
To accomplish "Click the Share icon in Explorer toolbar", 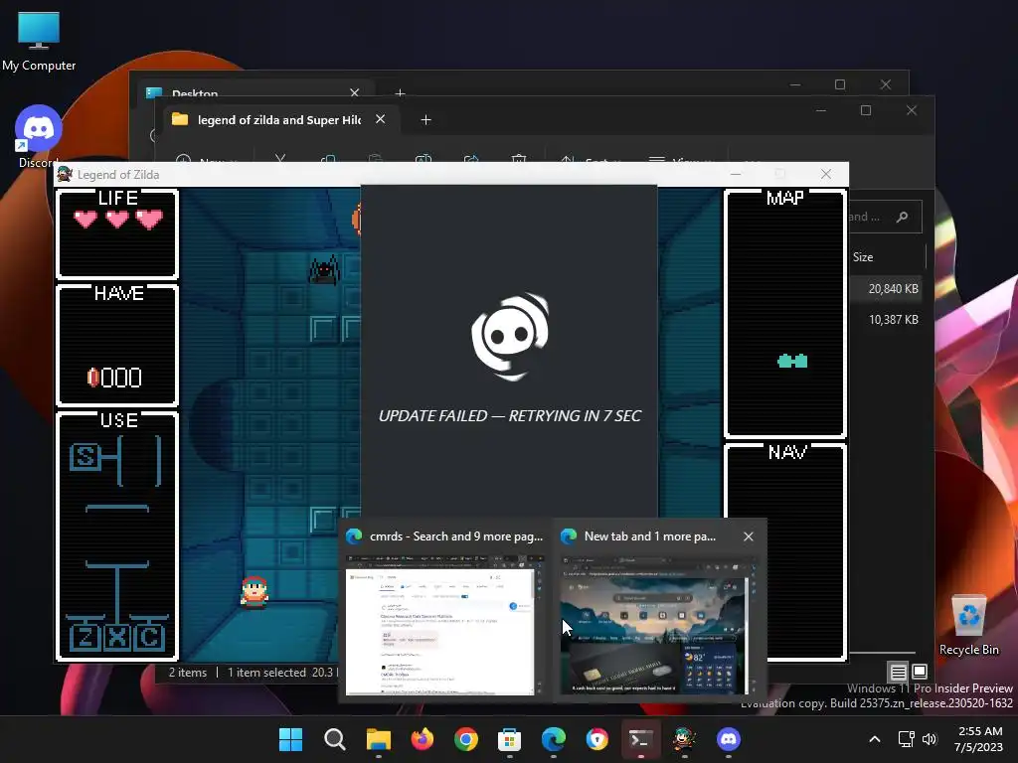I will pyautogui.click(x=471, y=159).
